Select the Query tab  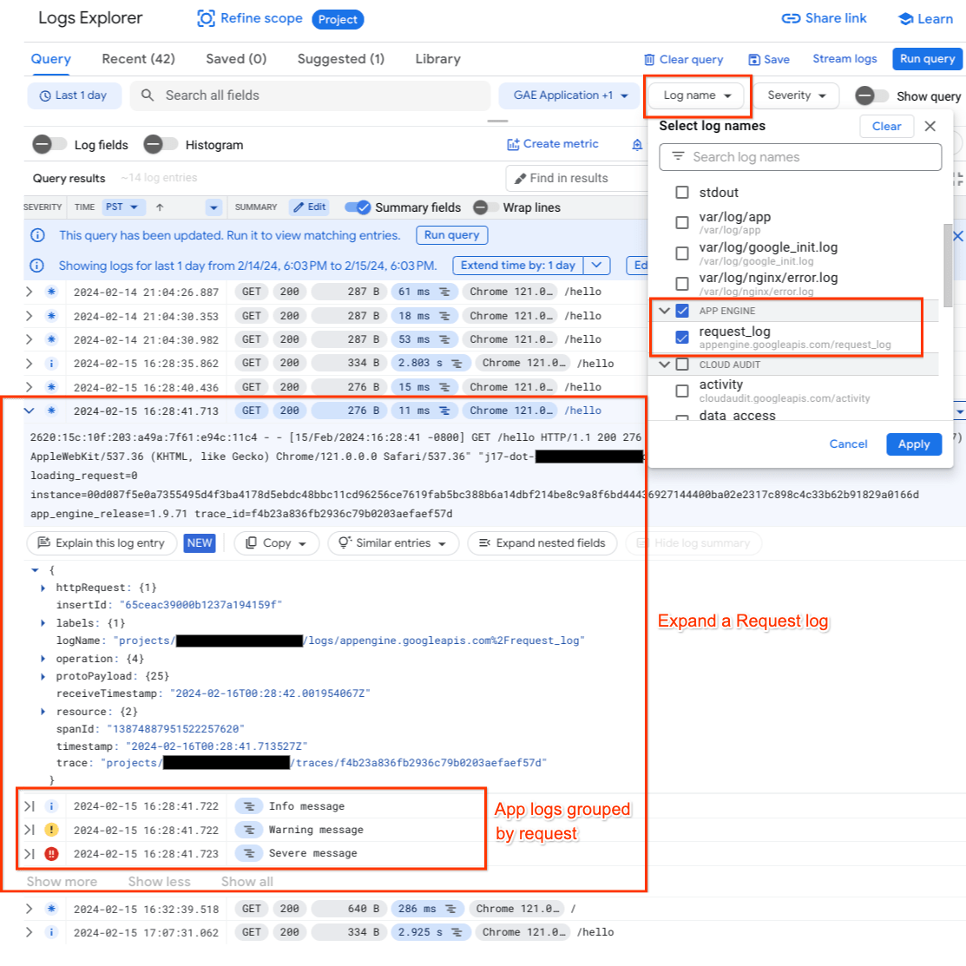[x=51, y=59]
